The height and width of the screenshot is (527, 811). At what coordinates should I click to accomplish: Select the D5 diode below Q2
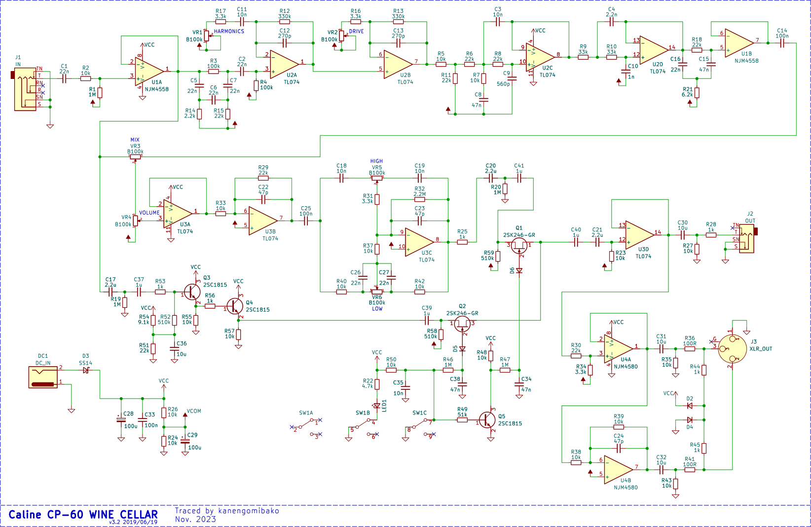click(462, 349)
